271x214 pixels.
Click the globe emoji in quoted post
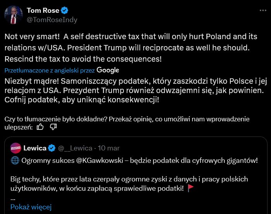coord(14,160)
